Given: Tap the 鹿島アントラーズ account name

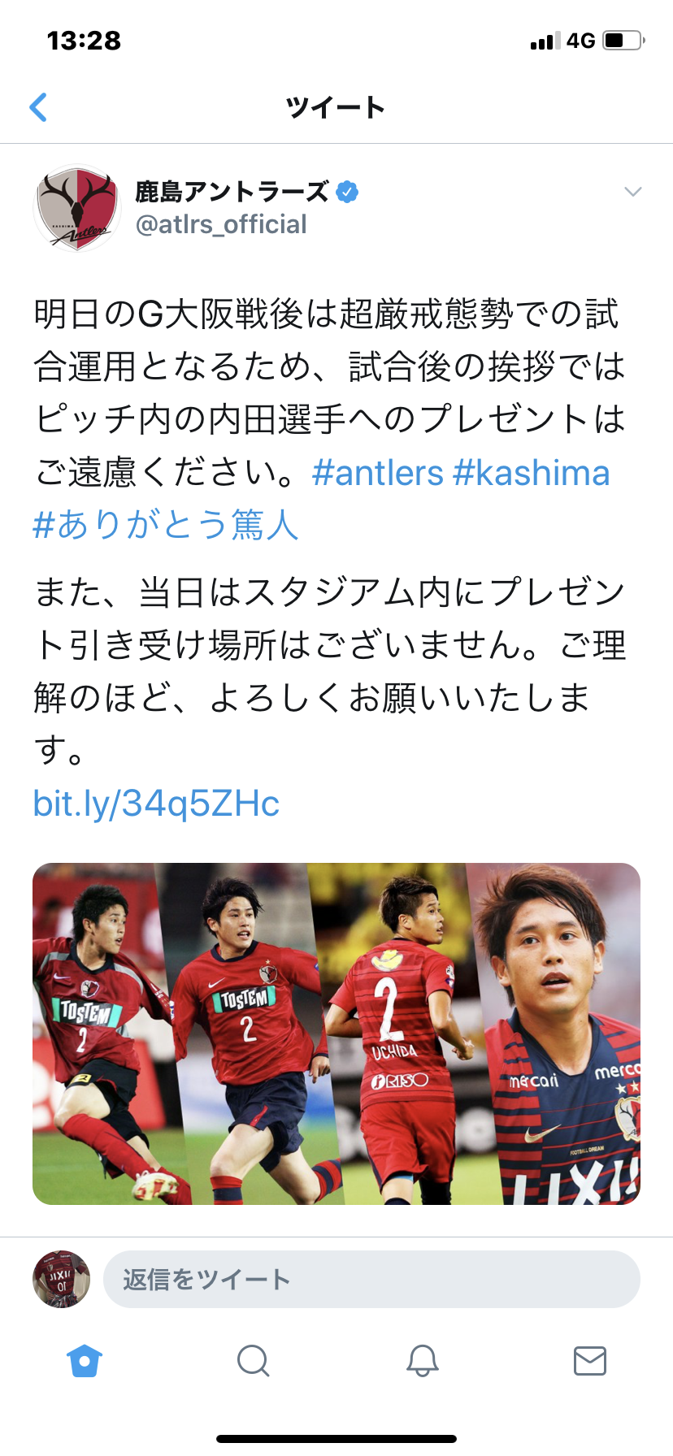Looking at the screenshot, I should [232, 192].
